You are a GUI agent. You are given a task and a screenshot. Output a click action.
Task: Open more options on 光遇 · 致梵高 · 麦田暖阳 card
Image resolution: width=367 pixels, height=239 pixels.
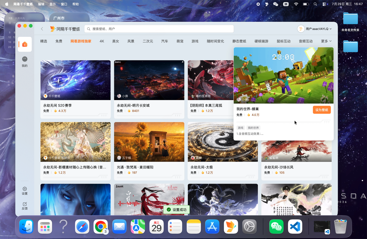coord(178,177)
